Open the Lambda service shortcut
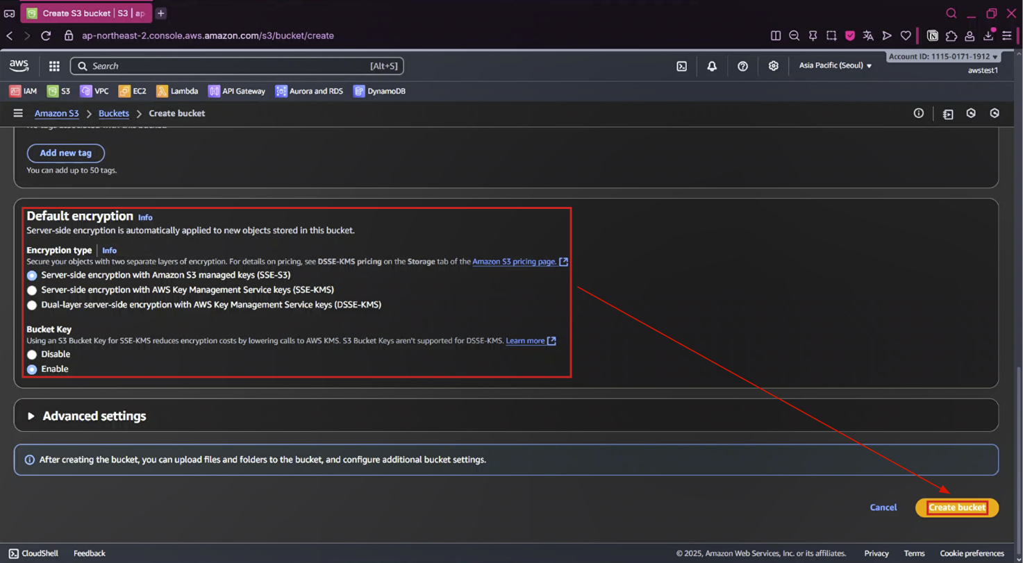 click(x=177, y=91)
